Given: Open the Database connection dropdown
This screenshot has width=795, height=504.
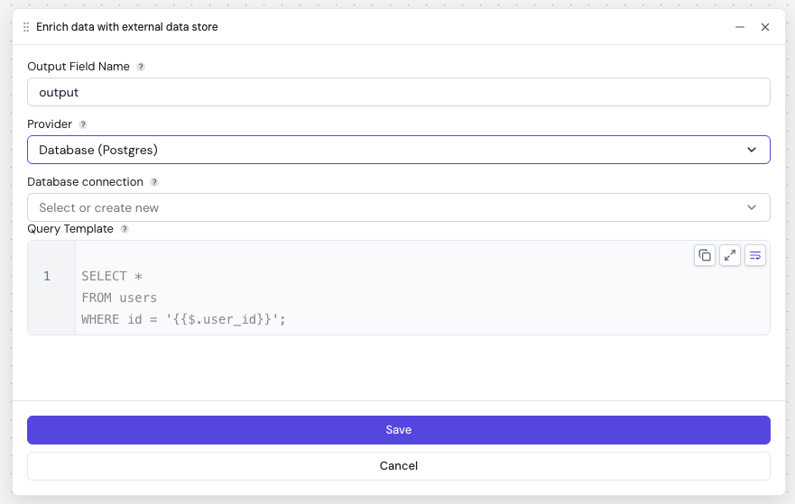Looking at the screenshot, I should [399, 207].
